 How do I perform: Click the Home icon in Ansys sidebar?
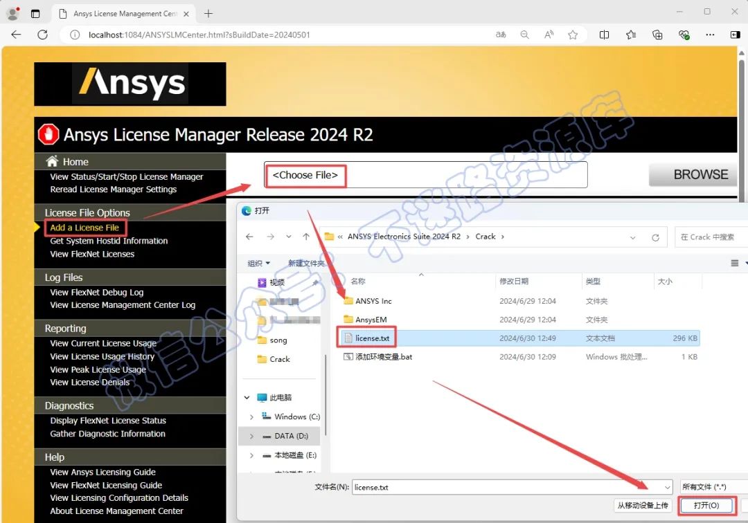(52, 161)
